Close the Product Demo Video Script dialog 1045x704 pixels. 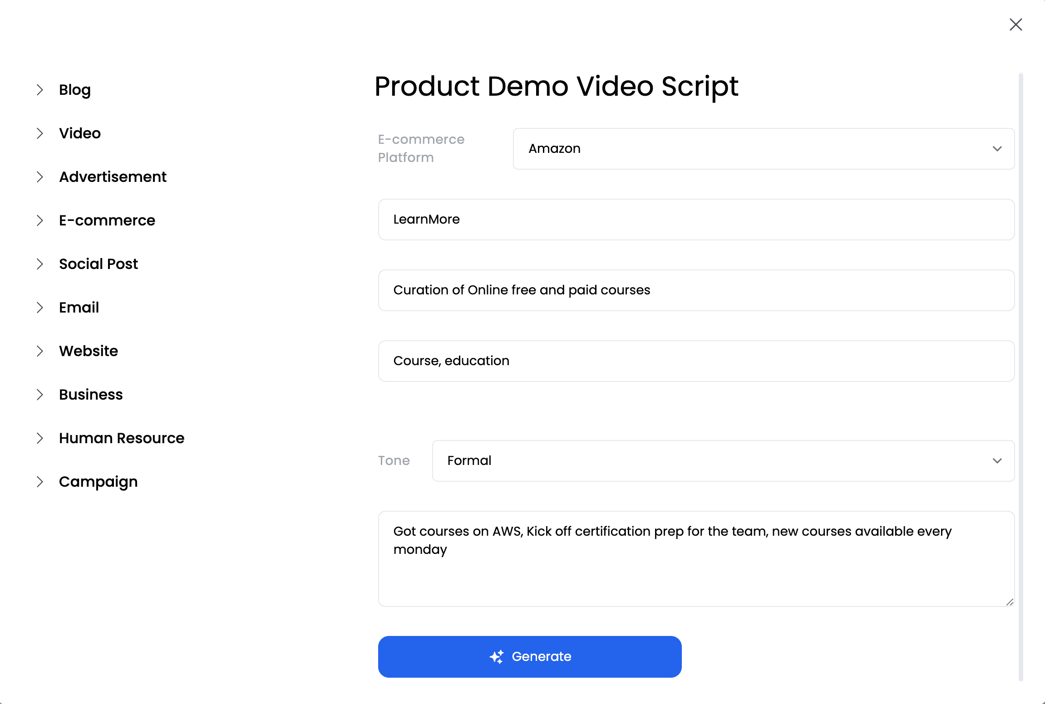pyautogui.click(x=1017, y=24)
